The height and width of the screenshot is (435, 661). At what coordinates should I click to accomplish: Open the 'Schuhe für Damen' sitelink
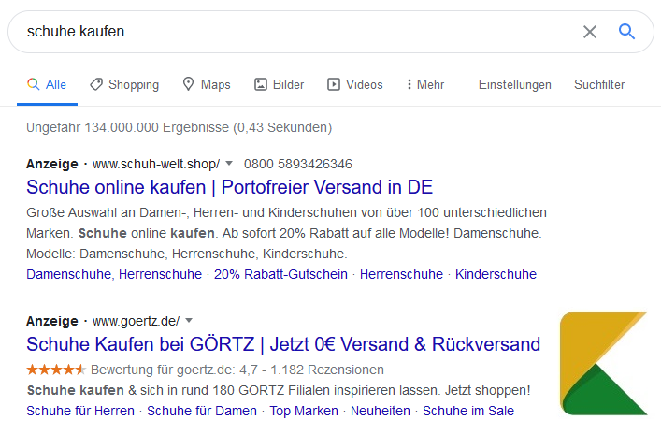[202, 411]
